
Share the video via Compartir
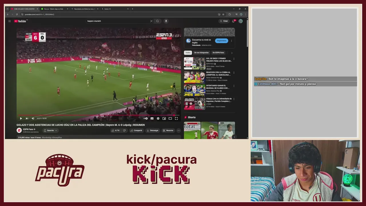click(x=136, y=130)
